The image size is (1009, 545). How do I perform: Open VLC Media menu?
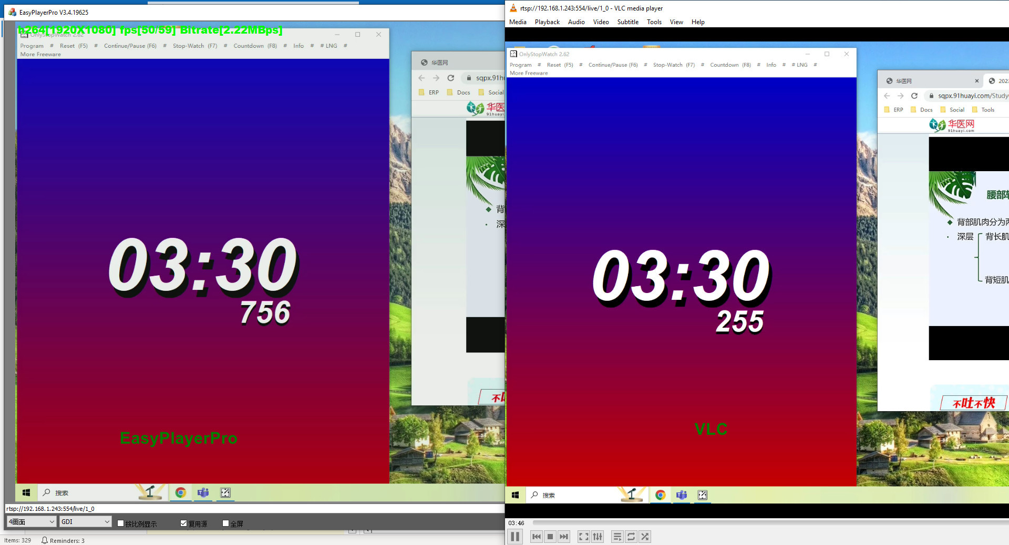pos(518,22)
